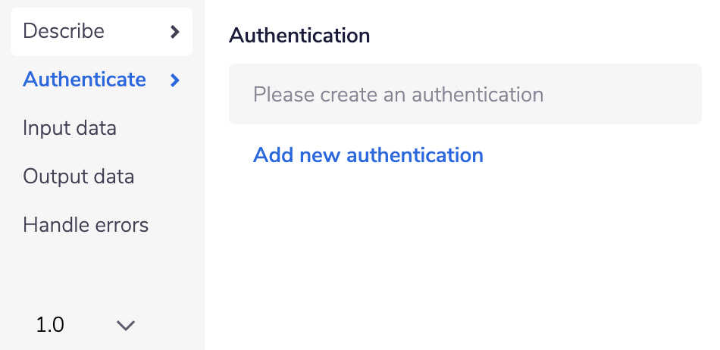Click the 'Please create an authentication' placeholder

point(398,95)
